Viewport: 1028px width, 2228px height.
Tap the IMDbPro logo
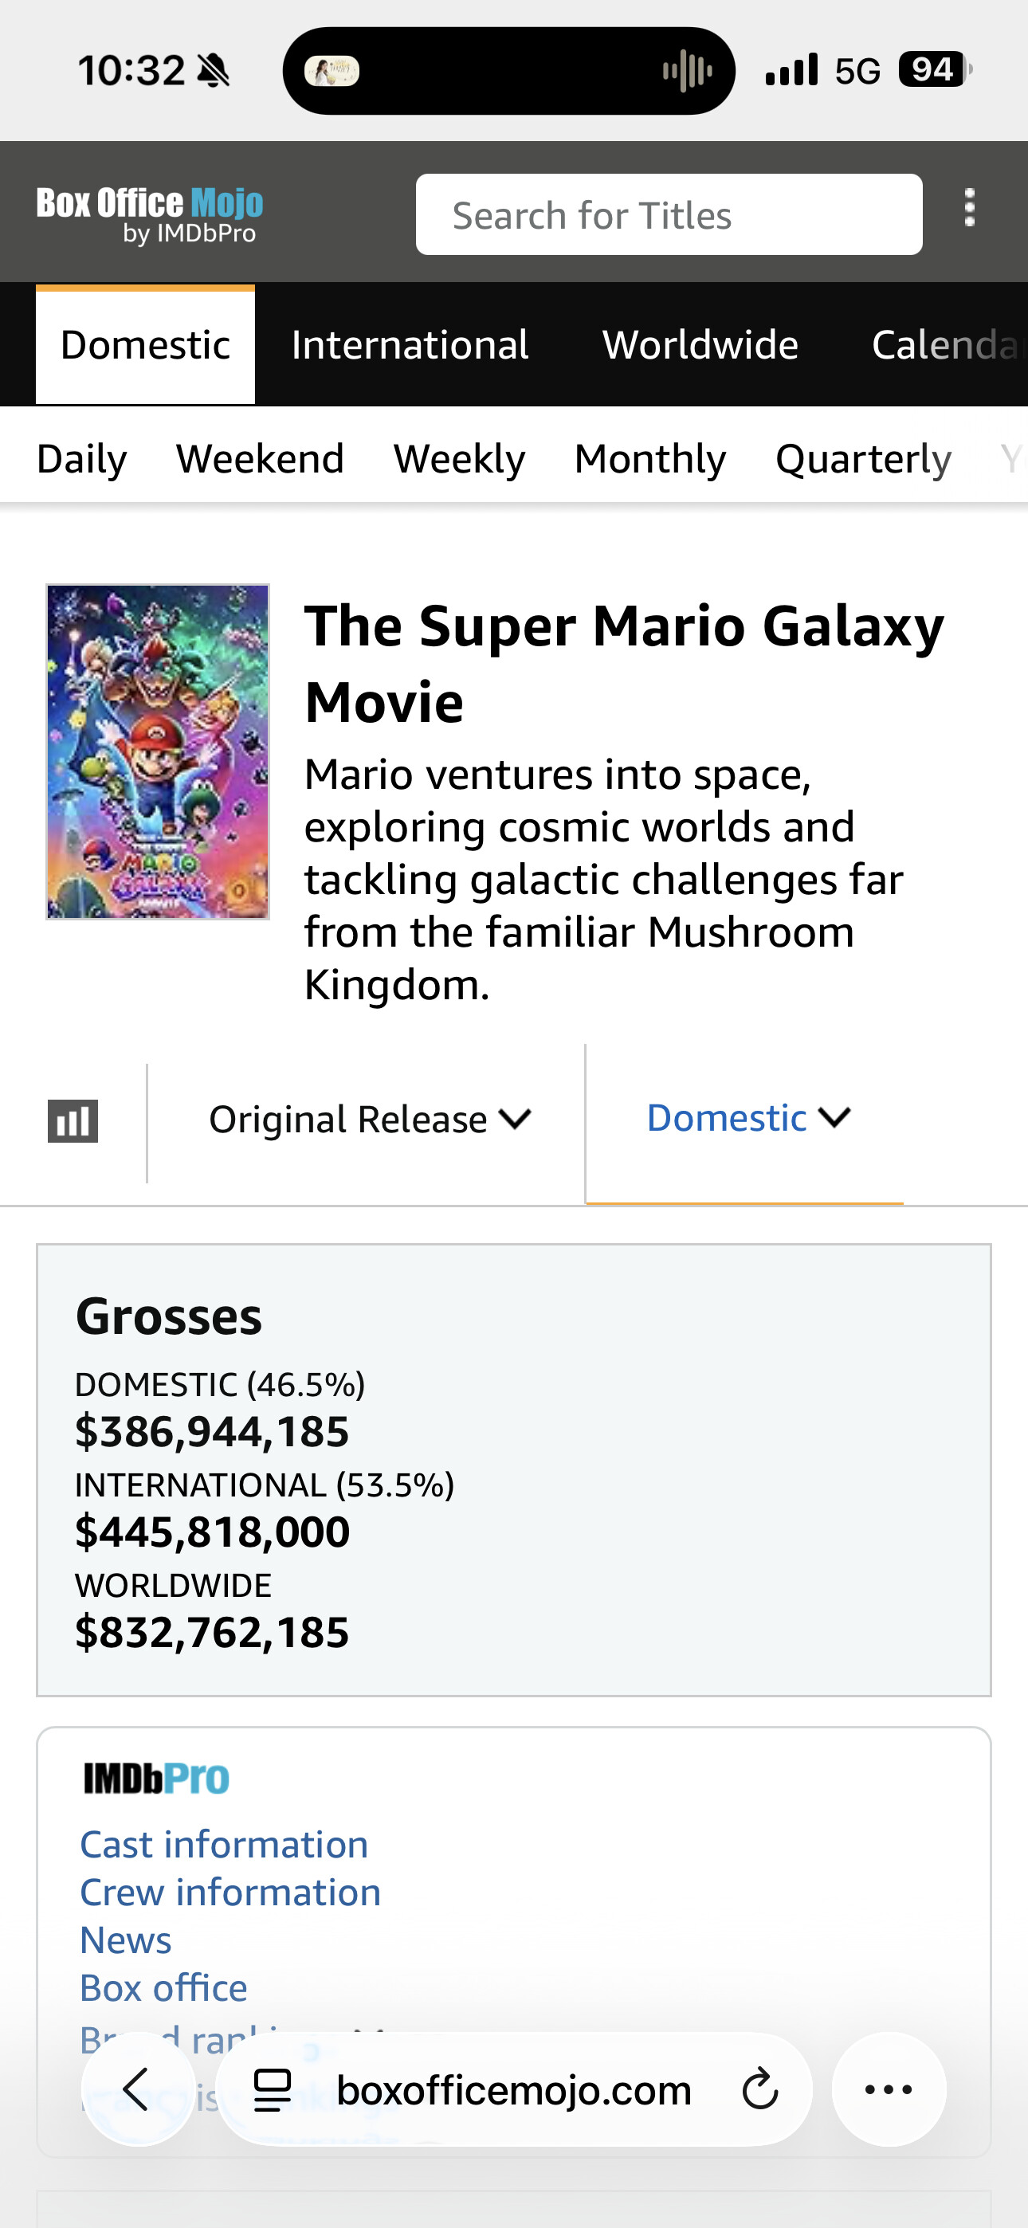(x=157, y=1779)
